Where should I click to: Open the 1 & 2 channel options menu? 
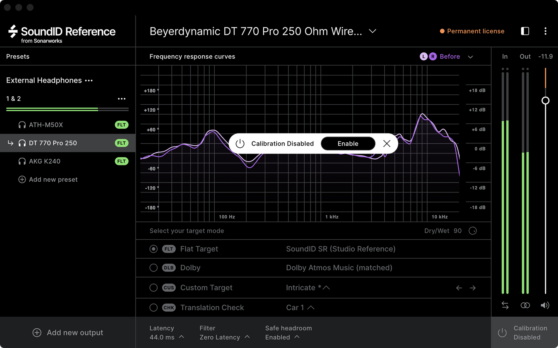122,99
